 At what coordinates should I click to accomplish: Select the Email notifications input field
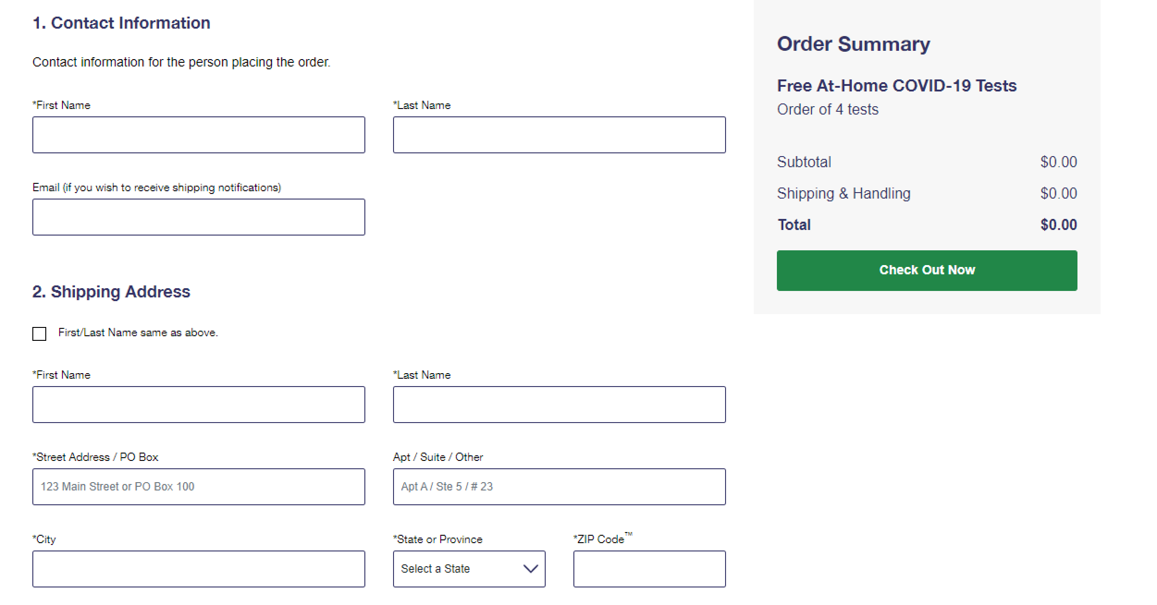[198, 217]
